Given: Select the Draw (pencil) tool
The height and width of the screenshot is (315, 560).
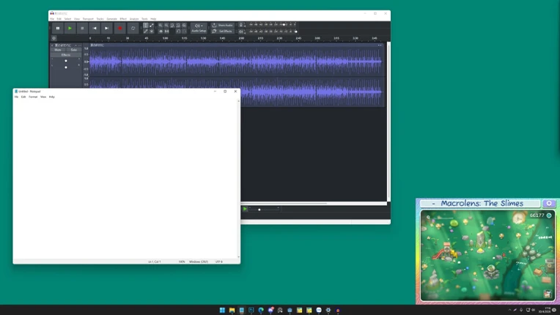Looking at the screenshot, I should [146, 31].
